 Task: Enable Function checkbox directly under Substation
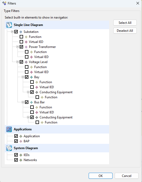tap(21, 37)
